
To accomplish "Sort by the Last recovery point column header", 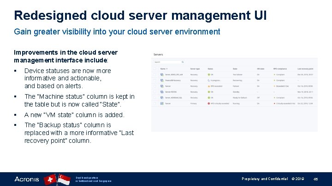I will [x=305, y=69].
